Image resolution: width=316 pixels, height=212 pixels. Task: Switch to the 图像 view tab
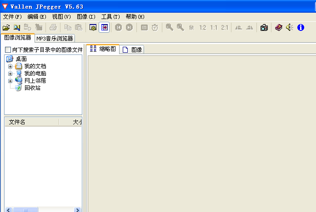[x=132, y=49]
